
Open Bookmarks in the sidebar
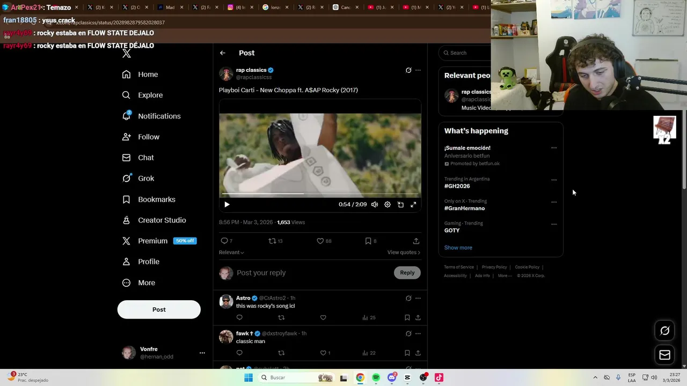tap(149, 199)
